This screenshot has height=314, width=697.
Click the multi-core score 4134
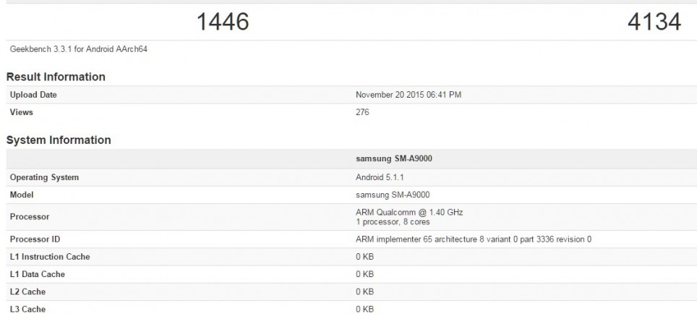[x=654, y=22]
